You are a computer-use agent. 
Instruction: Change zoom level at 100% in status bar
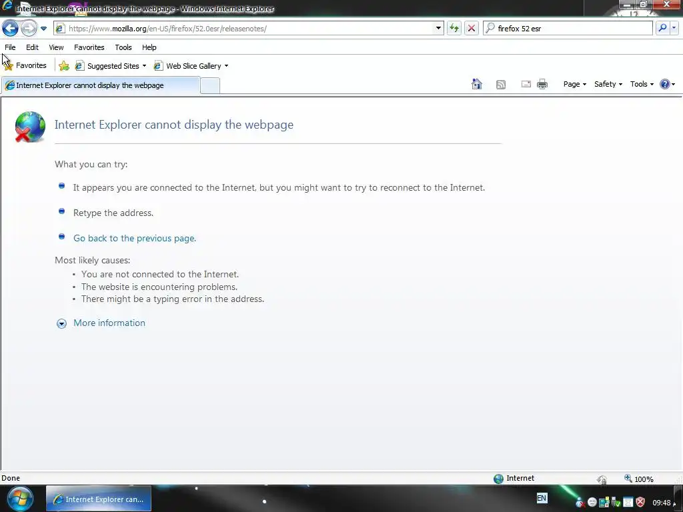coord(639,479)
